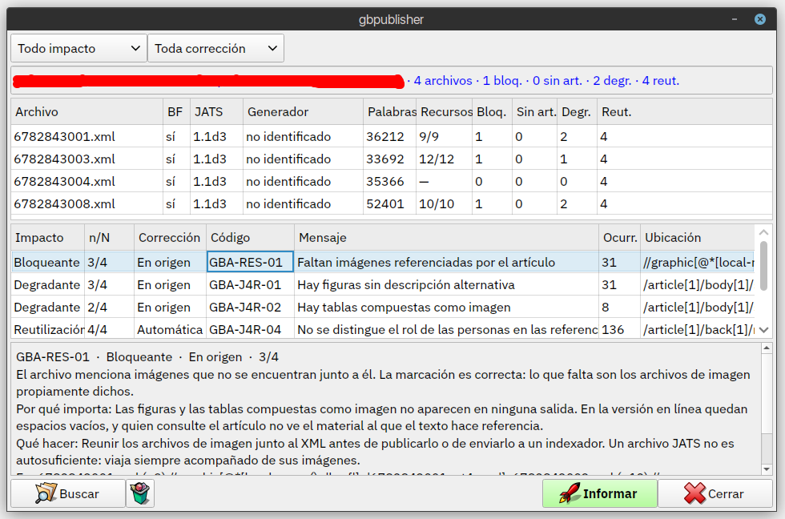Click message 'Hay figuras sin descripción alternativa'
The width and height of the screenshot is (785, 519).
pyautogui.click(x=406, y=285)
